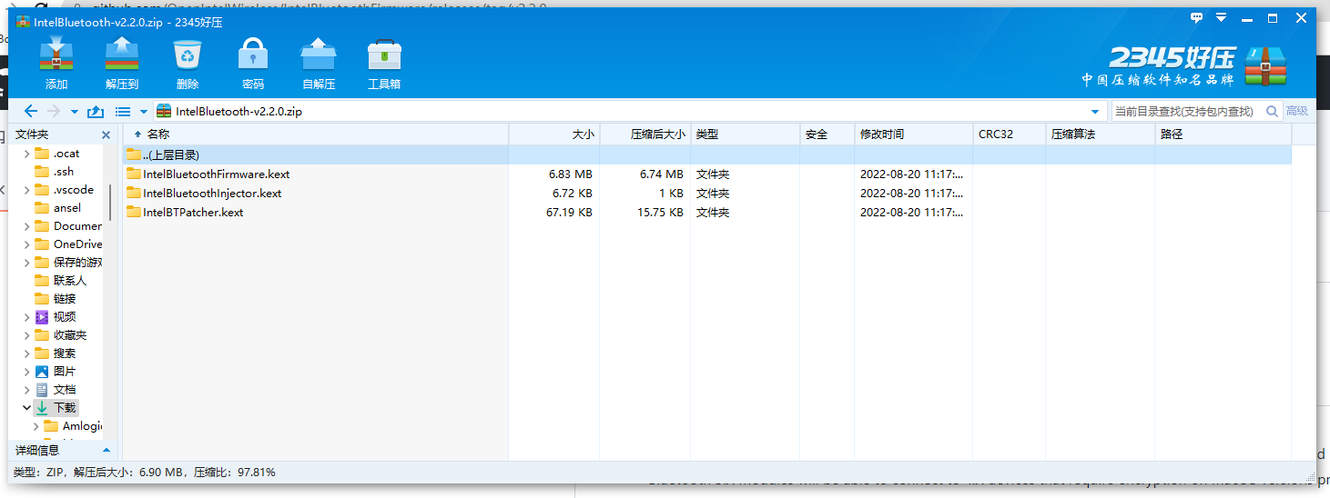The height and width of the screenshot is (498, 1330).
Task: Click the feedback speech bubble icon
Action: (x=1196, y=18)
